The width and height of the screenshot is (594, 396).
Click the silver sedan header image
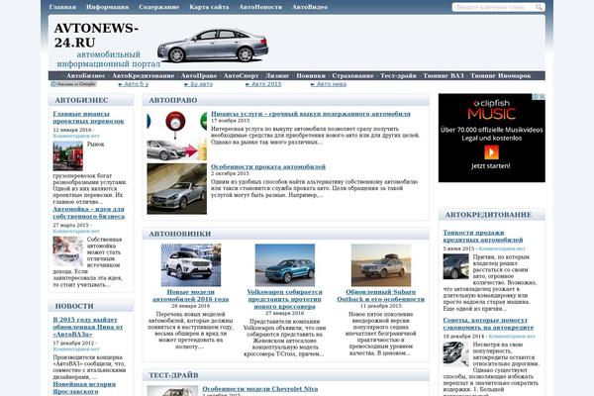pos(213,46)
